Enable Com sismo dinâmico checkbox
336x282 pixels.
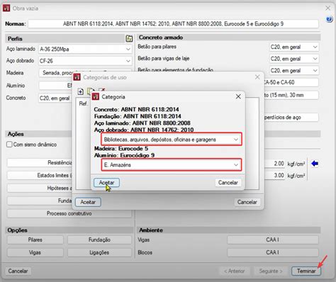coord(9,145)
